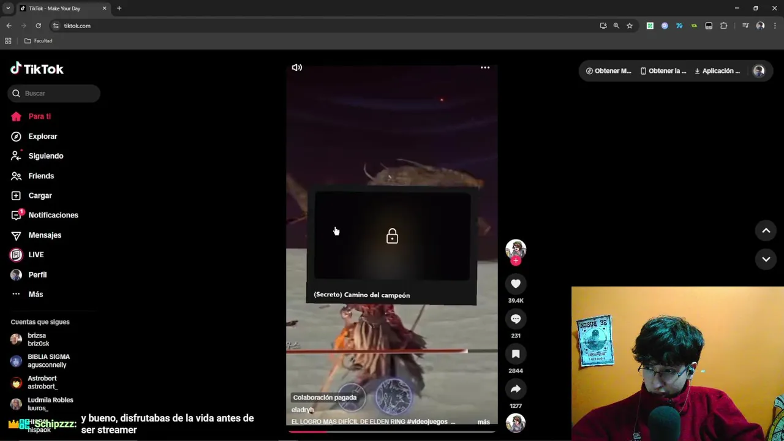Go to next video with down chevron
784x441 pixels.
pyautogui.click(x=766, y=259)
